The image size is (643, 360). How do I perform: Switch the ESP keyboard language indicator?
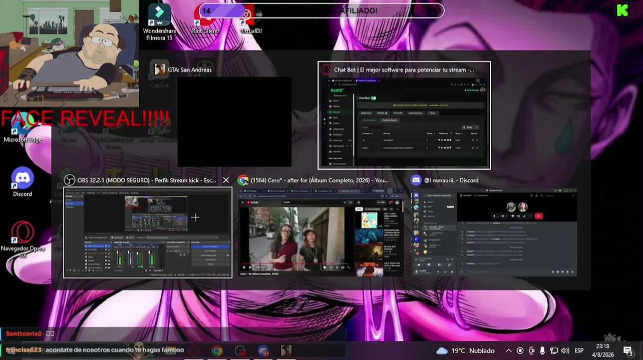click(x=579, y=350)
